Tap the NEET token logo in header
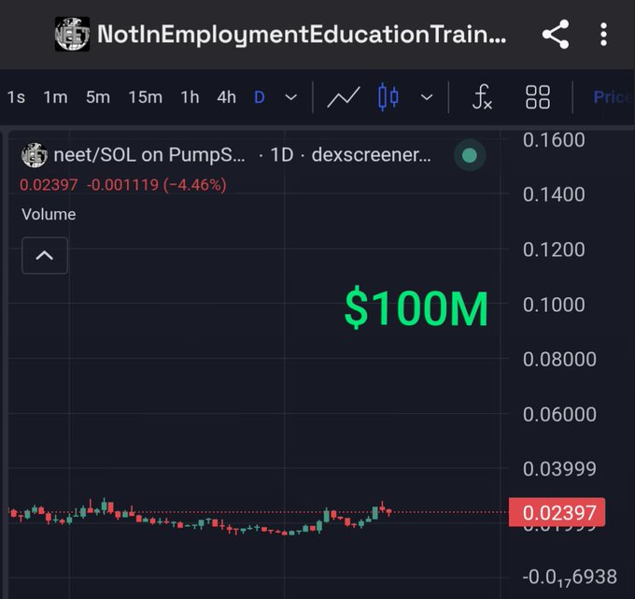 (x=72, y=34)
